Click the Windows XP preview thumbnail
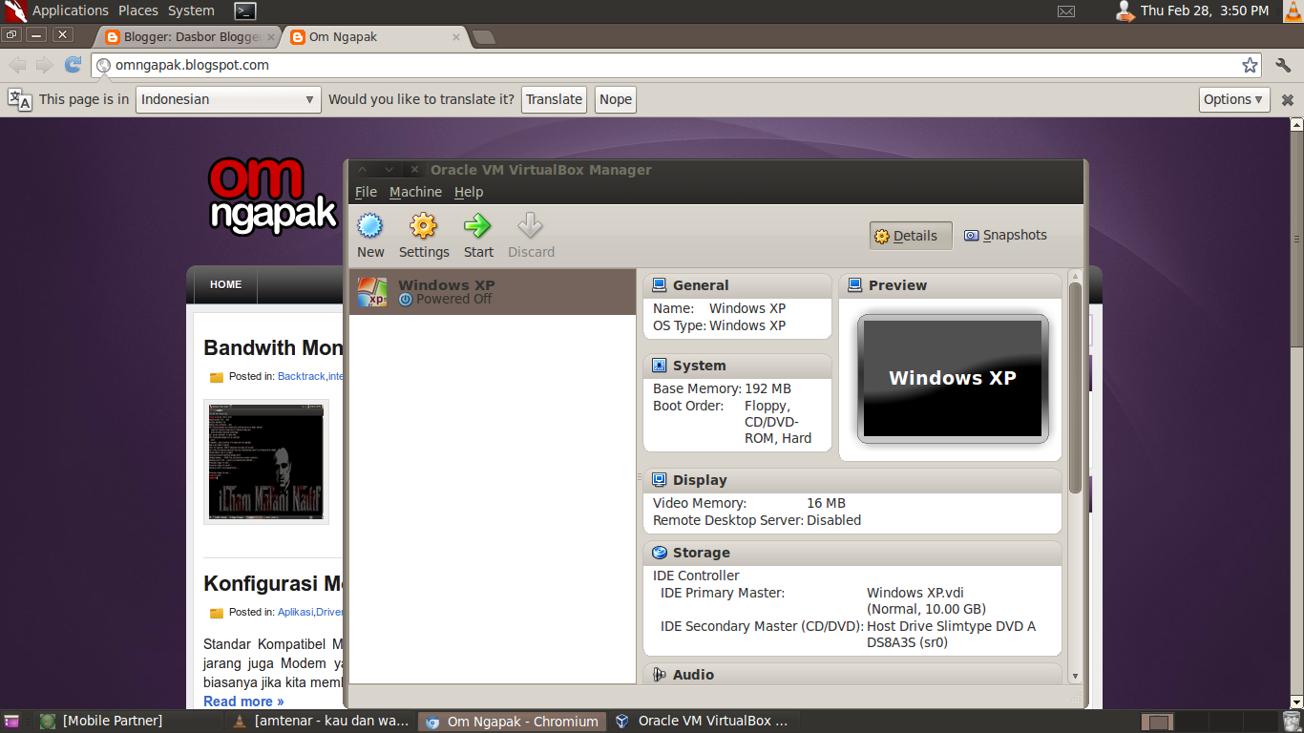The width and height of the screenshot is (1304, 733). point(953,379)
